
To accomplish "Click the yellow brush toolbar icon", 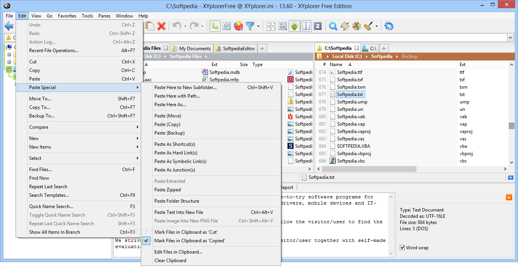I will point(368,26).
